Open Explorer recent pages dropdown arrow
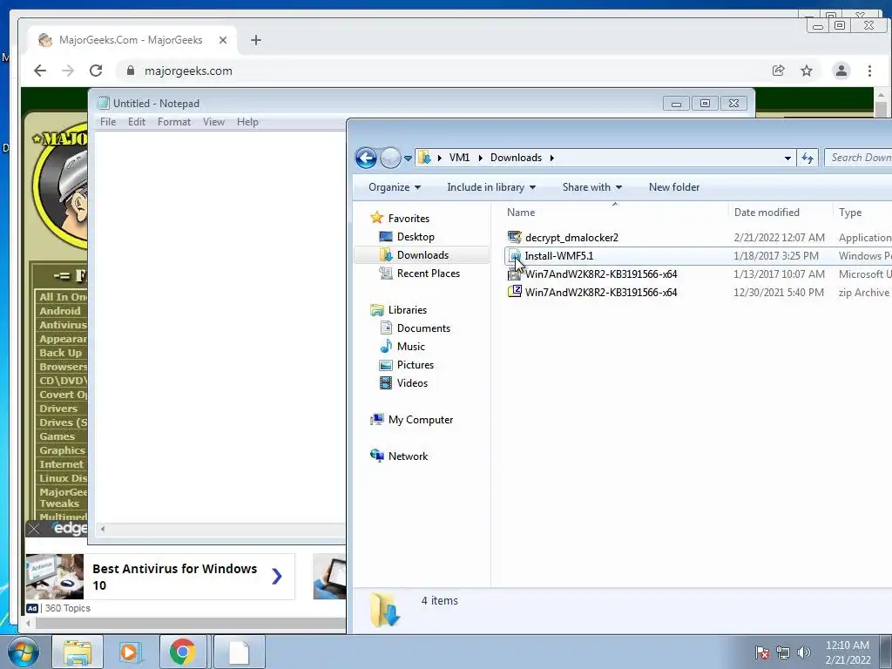 pyautogui.click(x=408, y=159)
